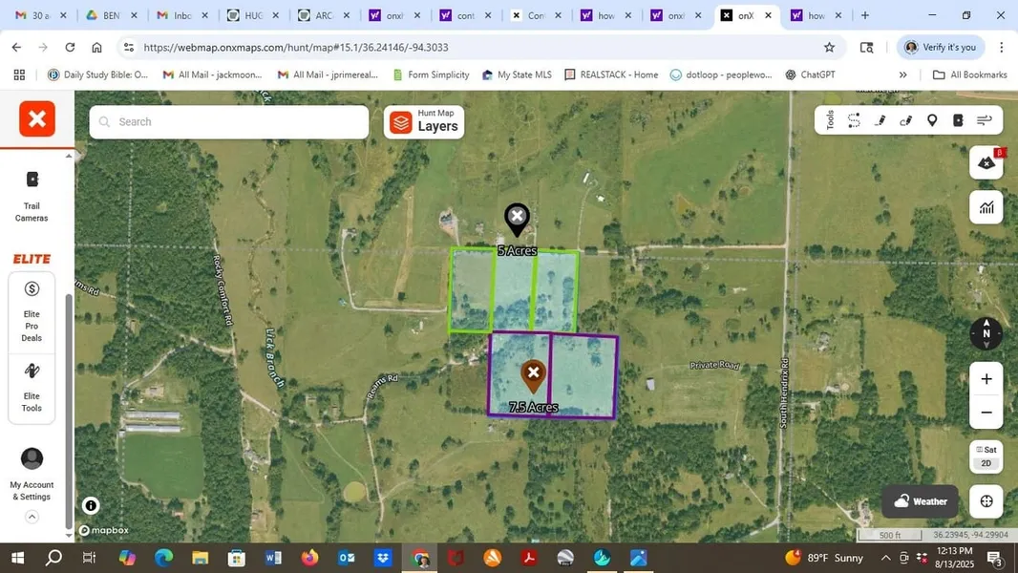
Task: Center map on my location
Action: [986, 501]
